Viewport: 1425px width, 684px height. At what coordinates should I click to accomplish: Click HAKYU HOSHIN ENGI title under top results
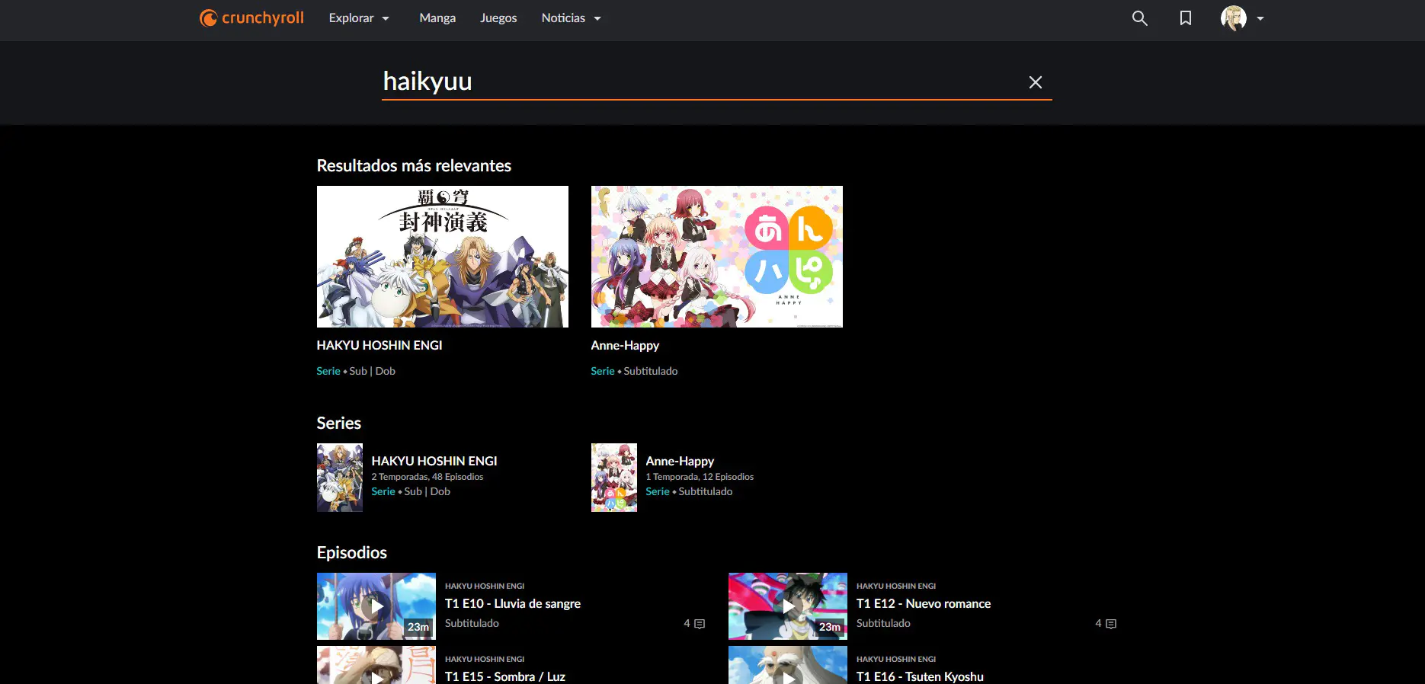coord(379,345)
